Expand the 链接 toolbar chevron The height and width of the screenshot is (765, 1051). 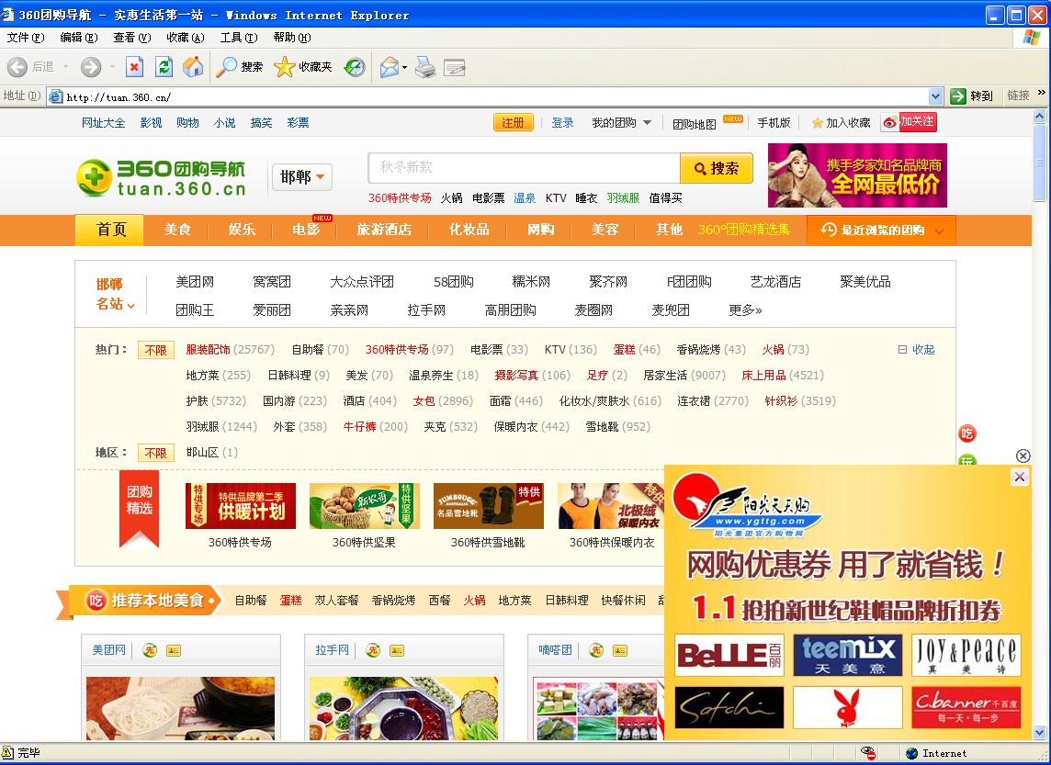coord(1041,94)
